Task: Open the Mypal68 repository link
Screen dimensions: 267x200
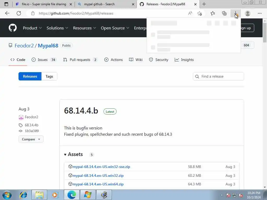Action: tap(48, 46)
